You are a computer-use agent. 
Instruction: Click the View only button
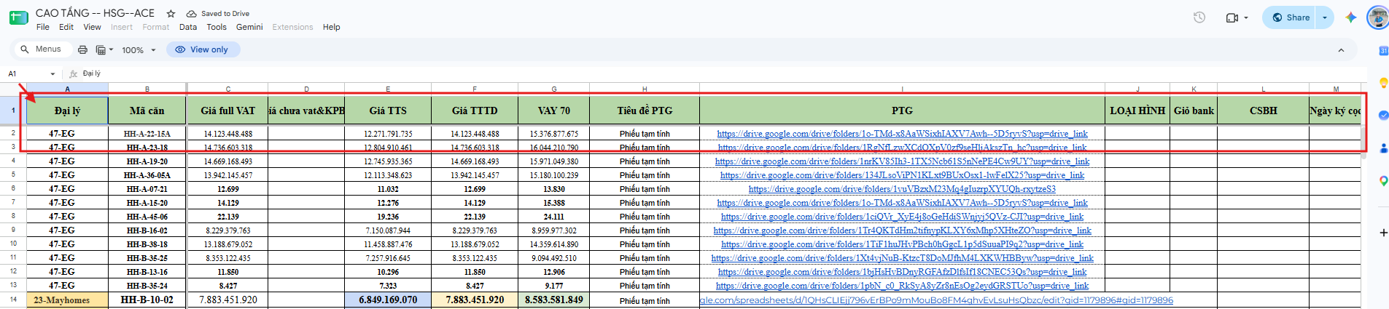coord(203,49)
